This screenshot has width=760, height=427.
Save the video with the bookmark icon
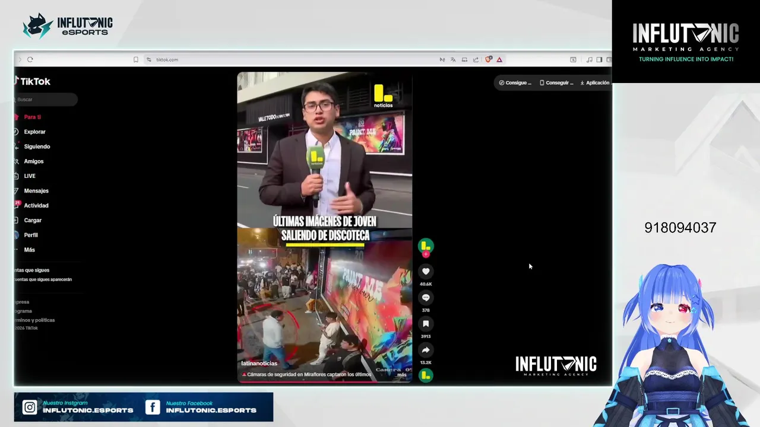click(x=426, y=324)
